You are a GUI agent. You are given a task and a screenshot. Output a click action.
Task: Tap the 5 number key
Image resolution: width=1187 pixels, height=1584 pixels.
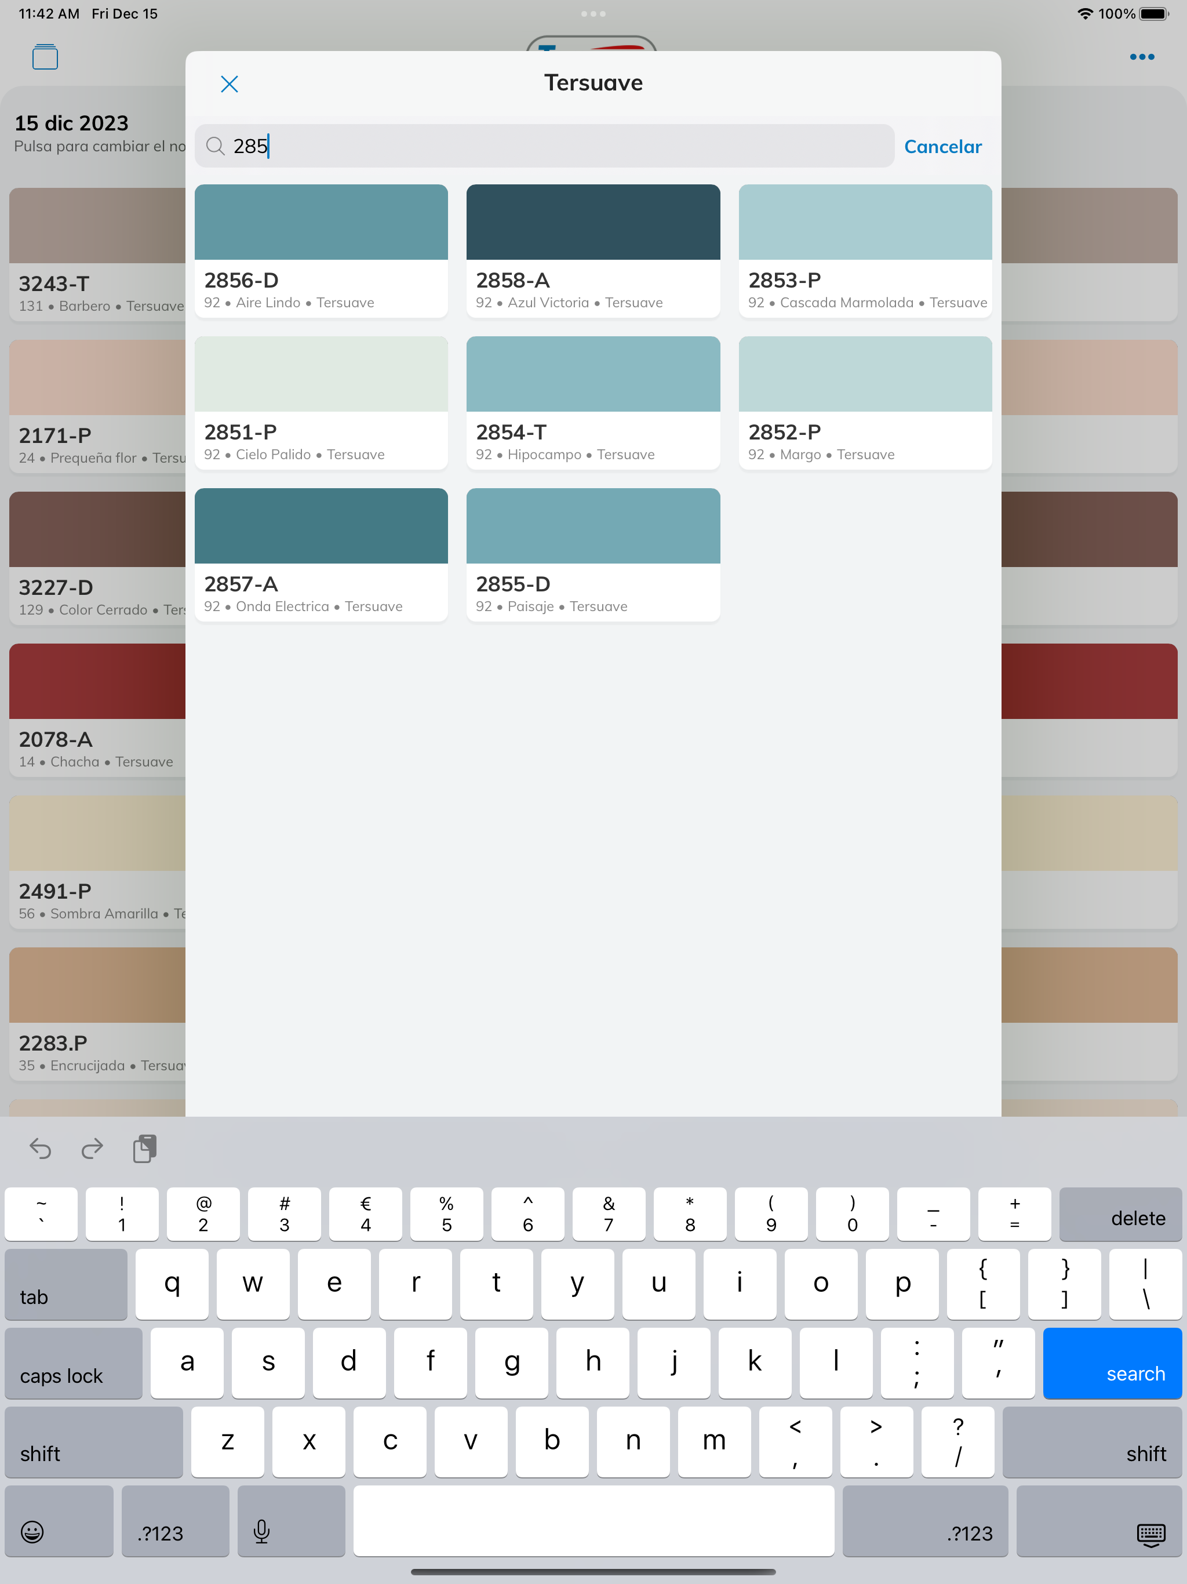447,1214
